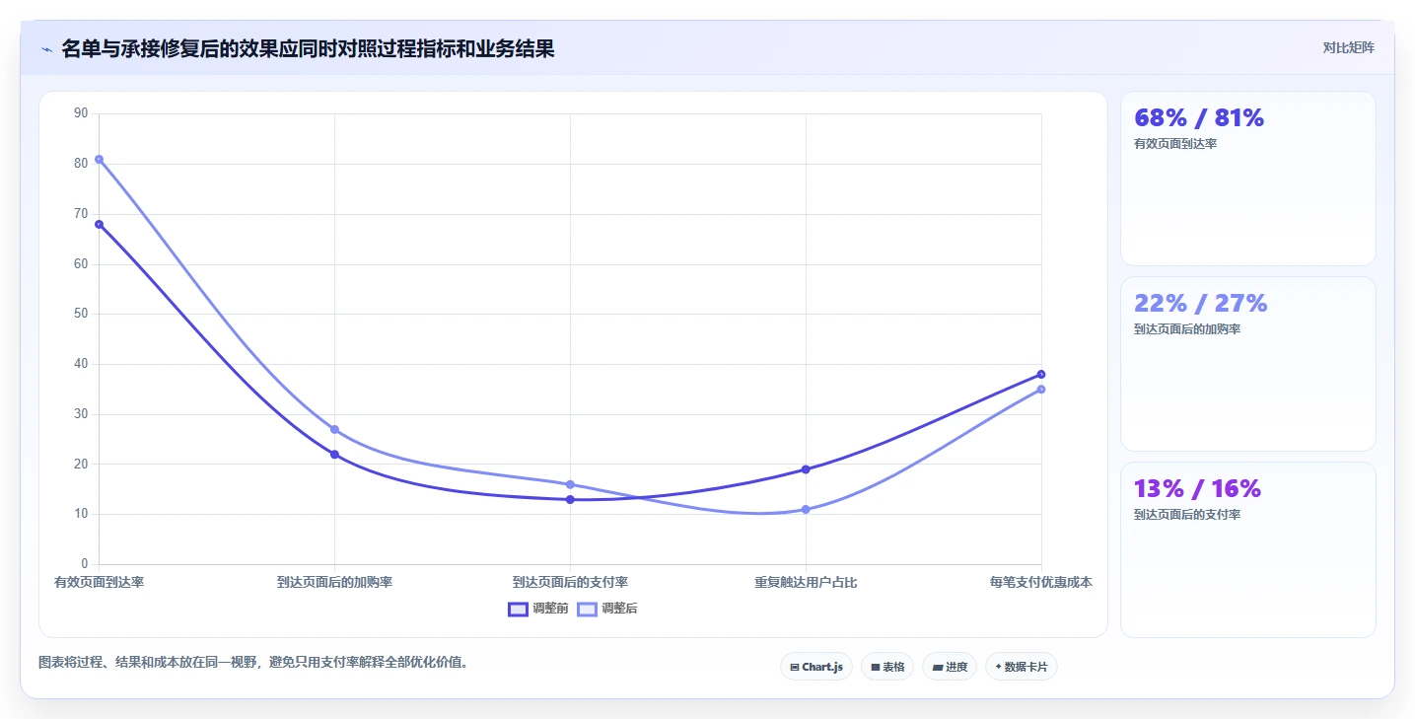This screenshot has width=1415, height=719.
Task: Select the 数据卡片 tag chip
Action: click(x=1022, y=667)
